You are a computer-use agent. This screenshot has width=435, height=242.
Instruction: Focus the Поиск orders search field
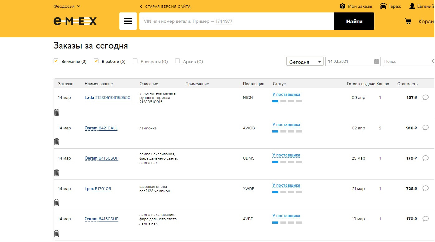tap(408, 61)
